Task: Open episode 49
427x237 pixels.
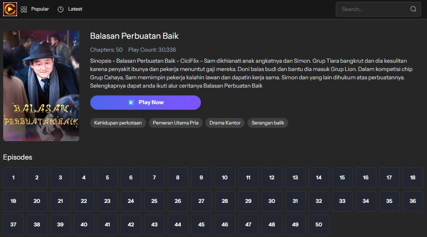Action: click(x=295, y=225)
